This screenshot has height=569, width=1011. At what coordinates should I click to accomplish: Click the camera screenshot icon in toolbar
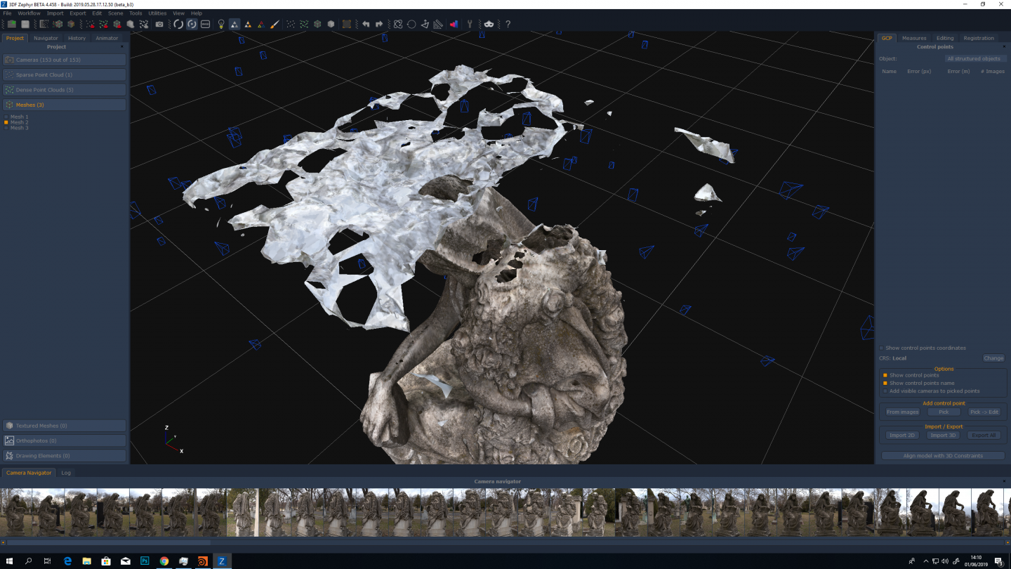(159, 24)
